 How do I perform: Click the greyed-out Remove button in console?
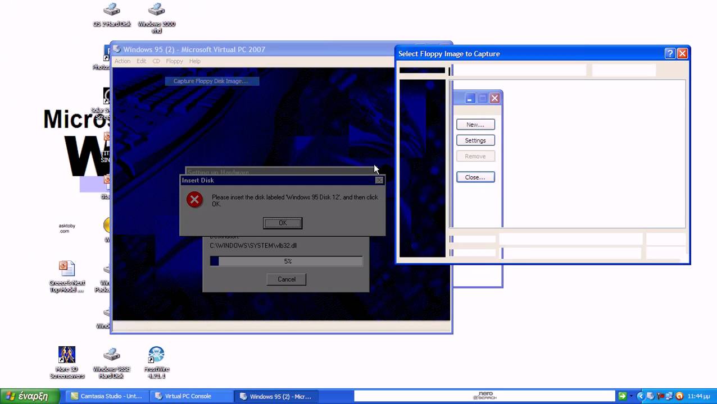[475, 156]
